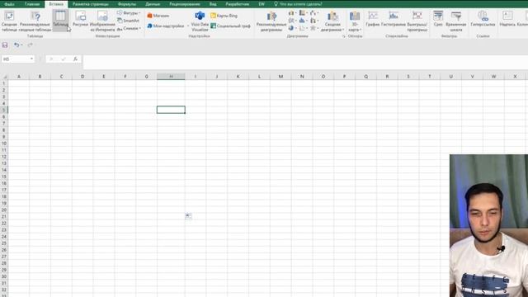
Task: Open the Сводная диаграмма (PivotChart) dropdown
Action: (332, 21)
